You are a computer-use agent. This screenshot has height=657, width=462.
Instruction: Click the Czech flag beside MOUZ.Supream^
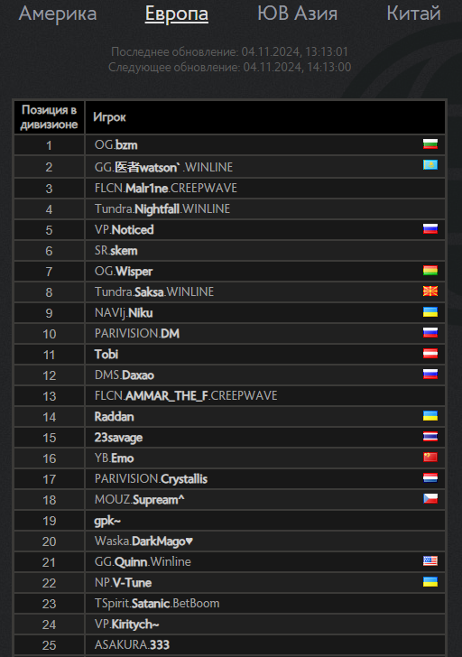coord(430,498)
